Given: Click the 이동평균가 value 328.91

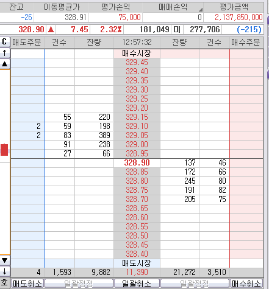Looking at the screenshot, I should pos(76,17).
